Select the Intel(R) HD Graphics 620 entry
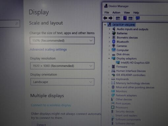 click(135, 63)
